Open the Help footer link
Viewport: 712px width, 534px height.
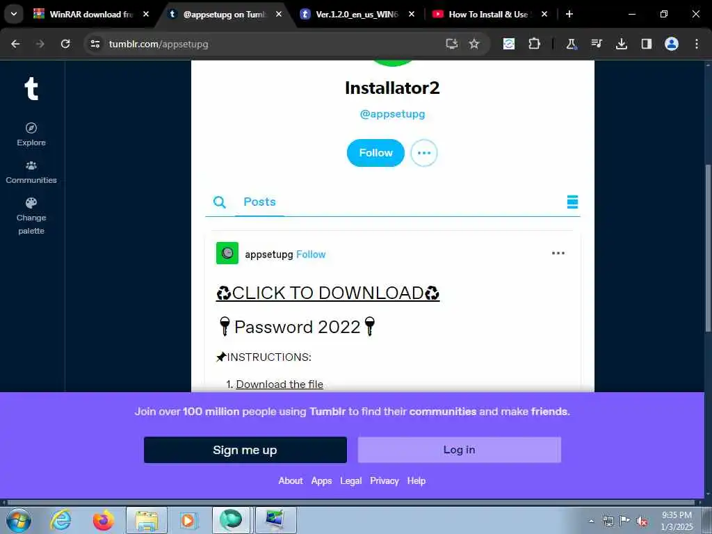pyautogui.click(x=416, y=481)
